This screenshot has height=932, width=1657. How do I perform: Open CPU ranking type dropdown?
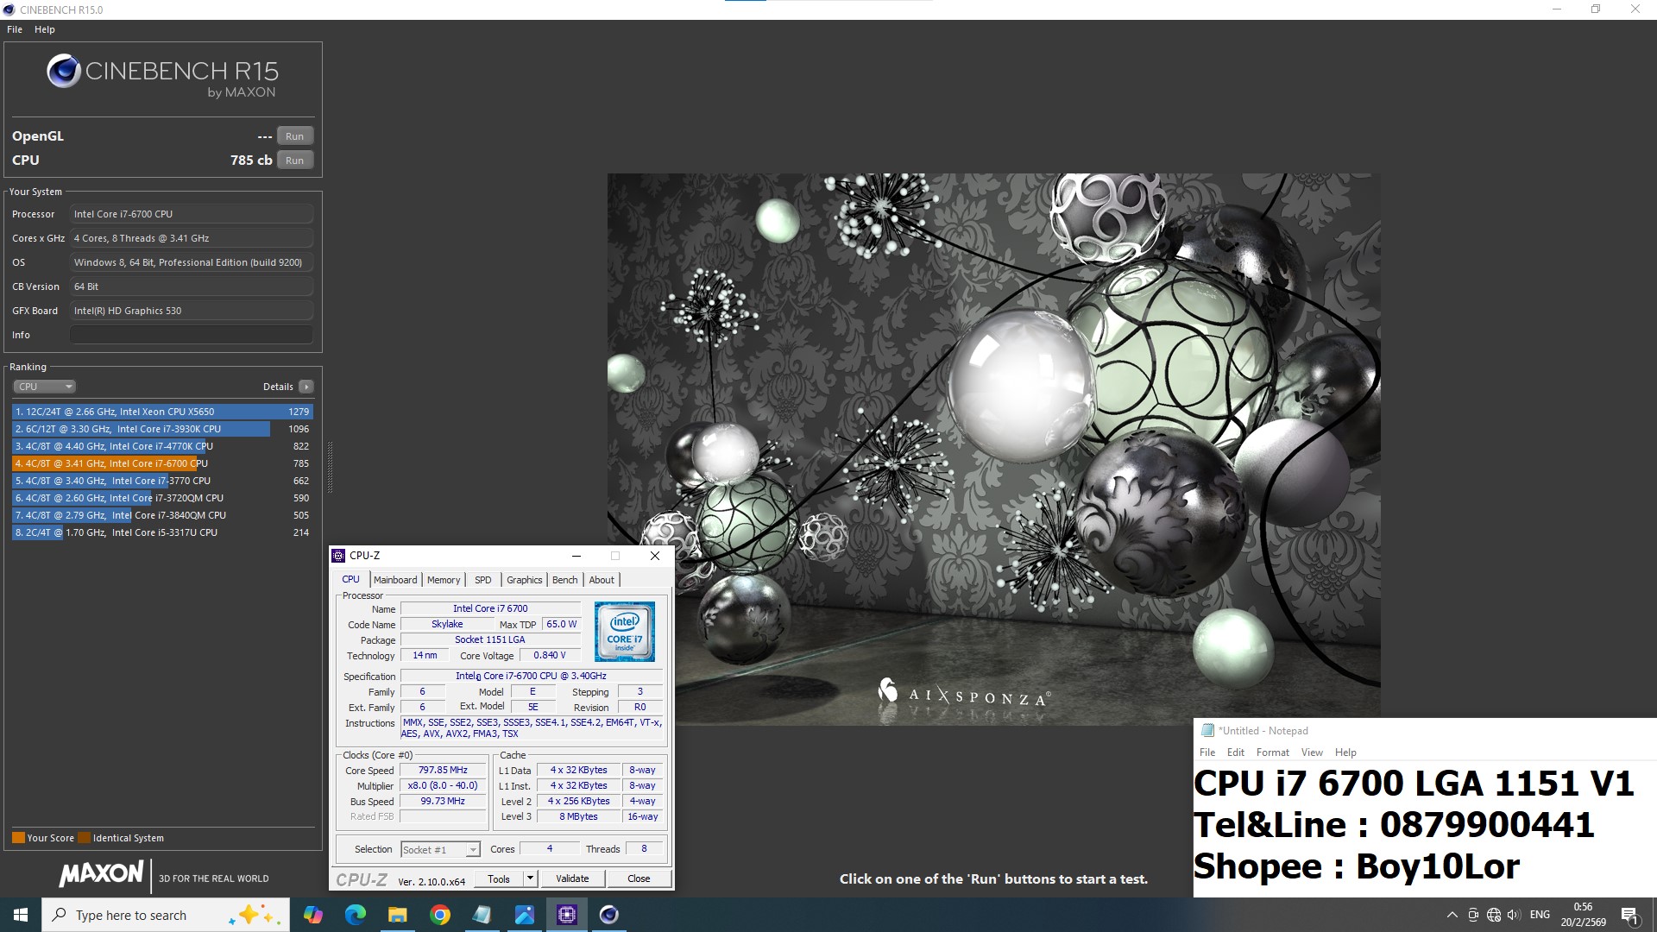pyautogui.click(x=45, y=387)
